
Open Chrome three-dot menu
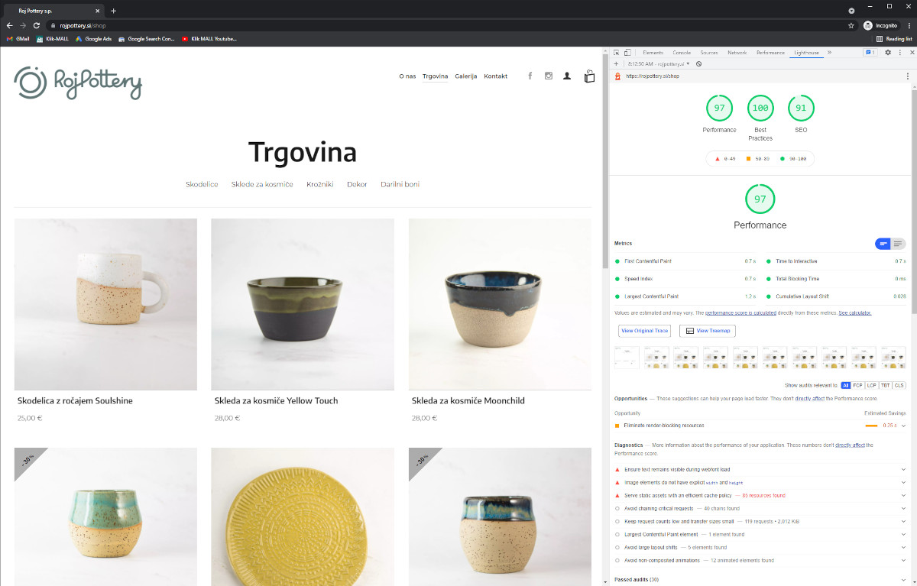pos(909,25)
